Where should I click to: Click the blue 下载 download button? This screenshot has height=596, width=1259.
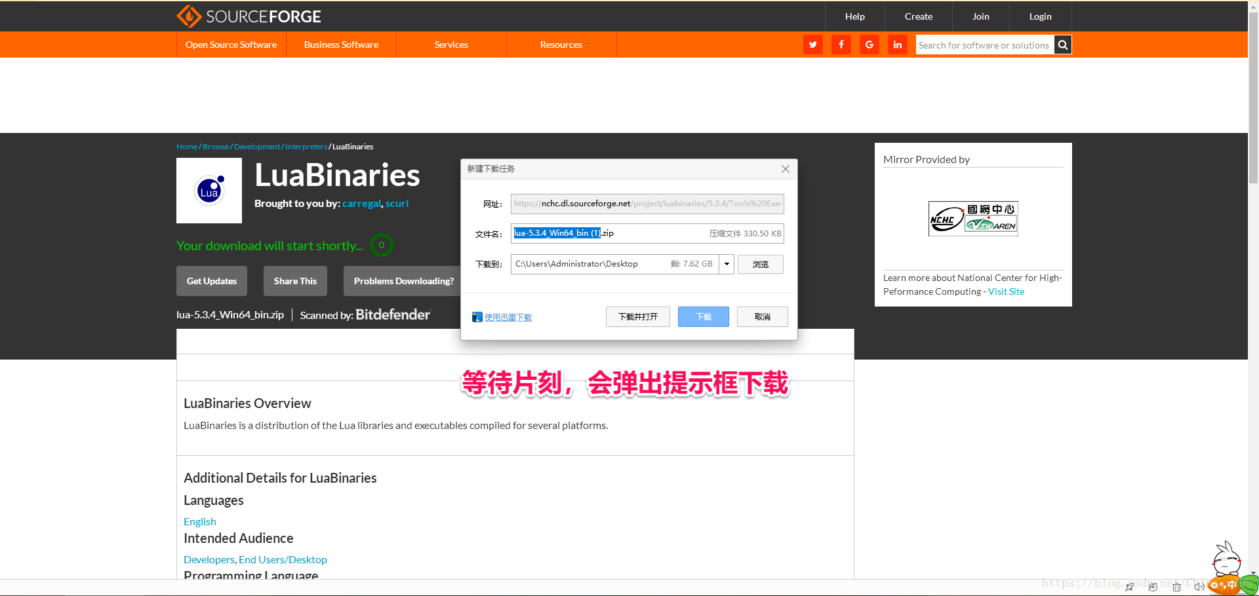pos(704,317)
